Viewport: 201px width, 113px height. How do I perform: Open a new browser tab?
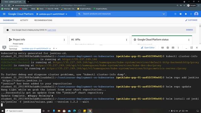(x=28, y=2)
